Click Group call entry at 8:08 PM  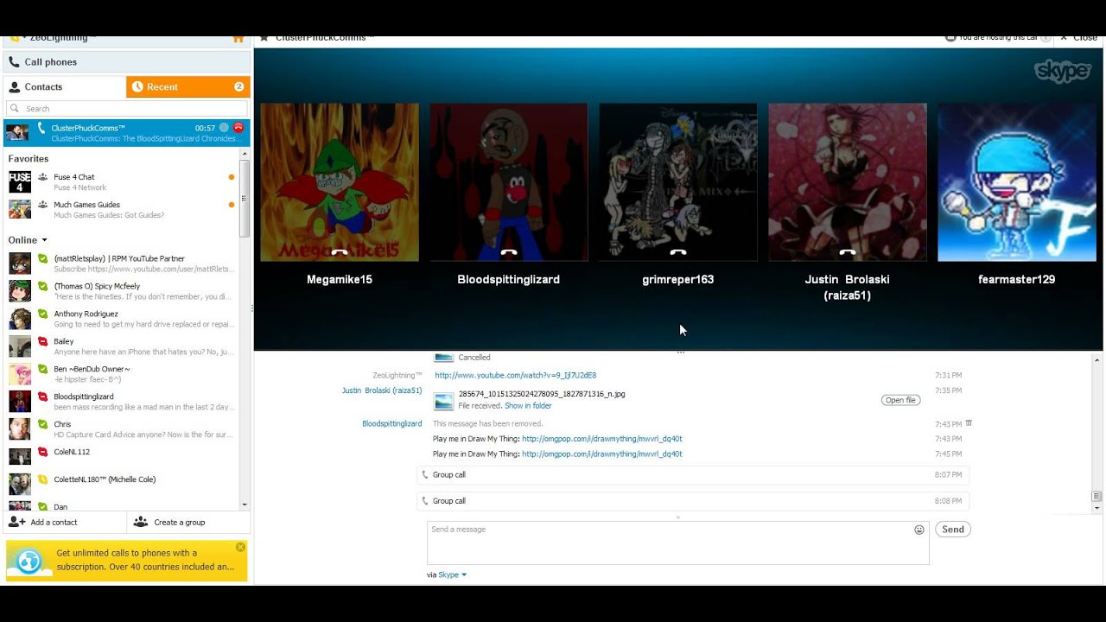(x=693, y=501)
